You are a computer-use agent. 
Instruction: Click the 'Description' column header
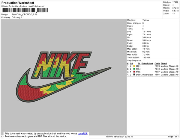tap(147, 64)
